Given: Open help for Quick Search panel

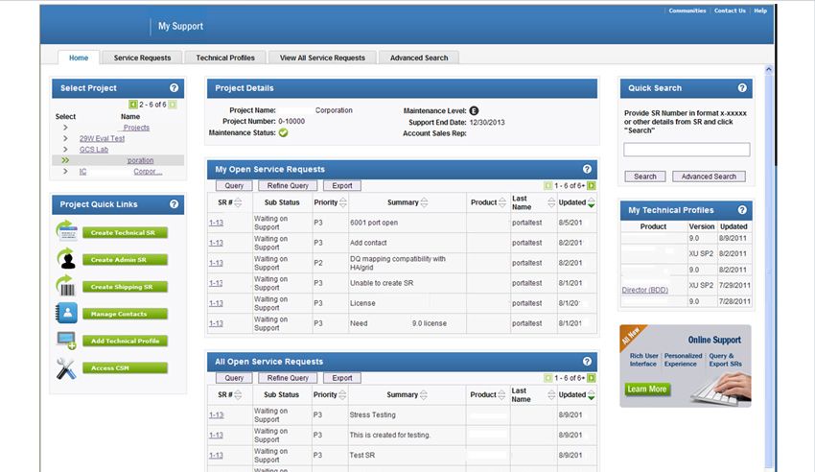Looking at the screenshot, I should click(741, 88).
